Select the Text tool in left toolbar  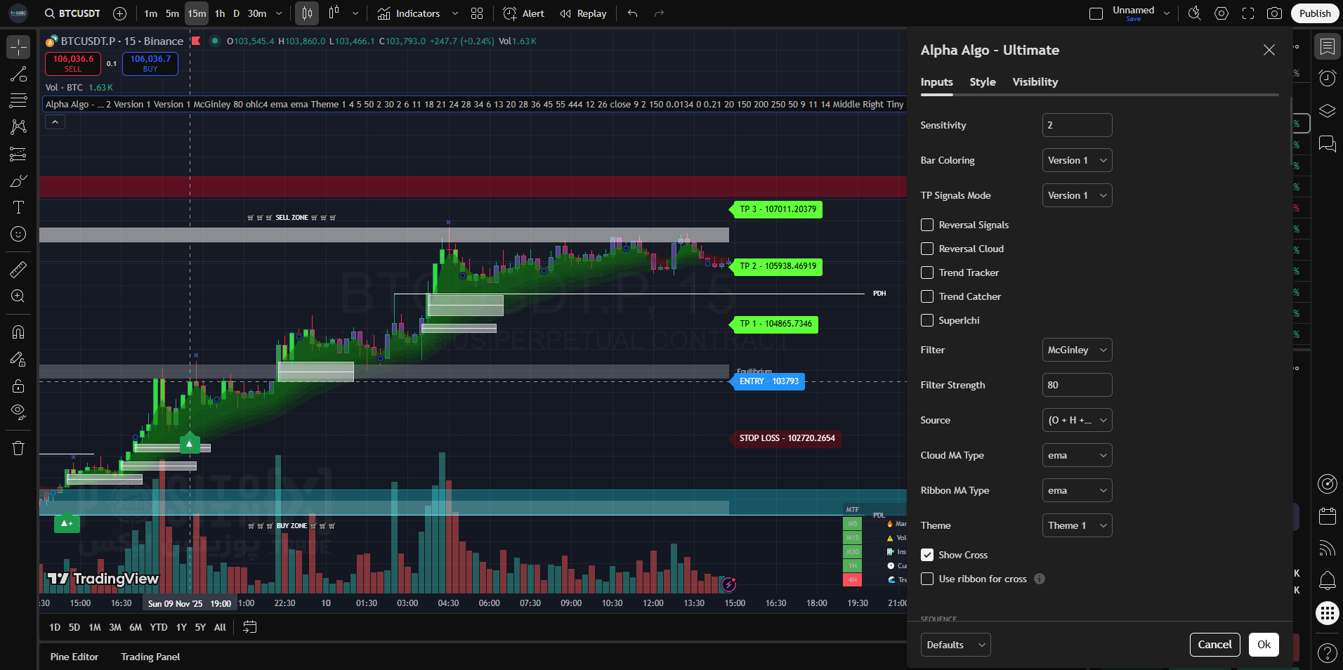click(x=18, y=207)
